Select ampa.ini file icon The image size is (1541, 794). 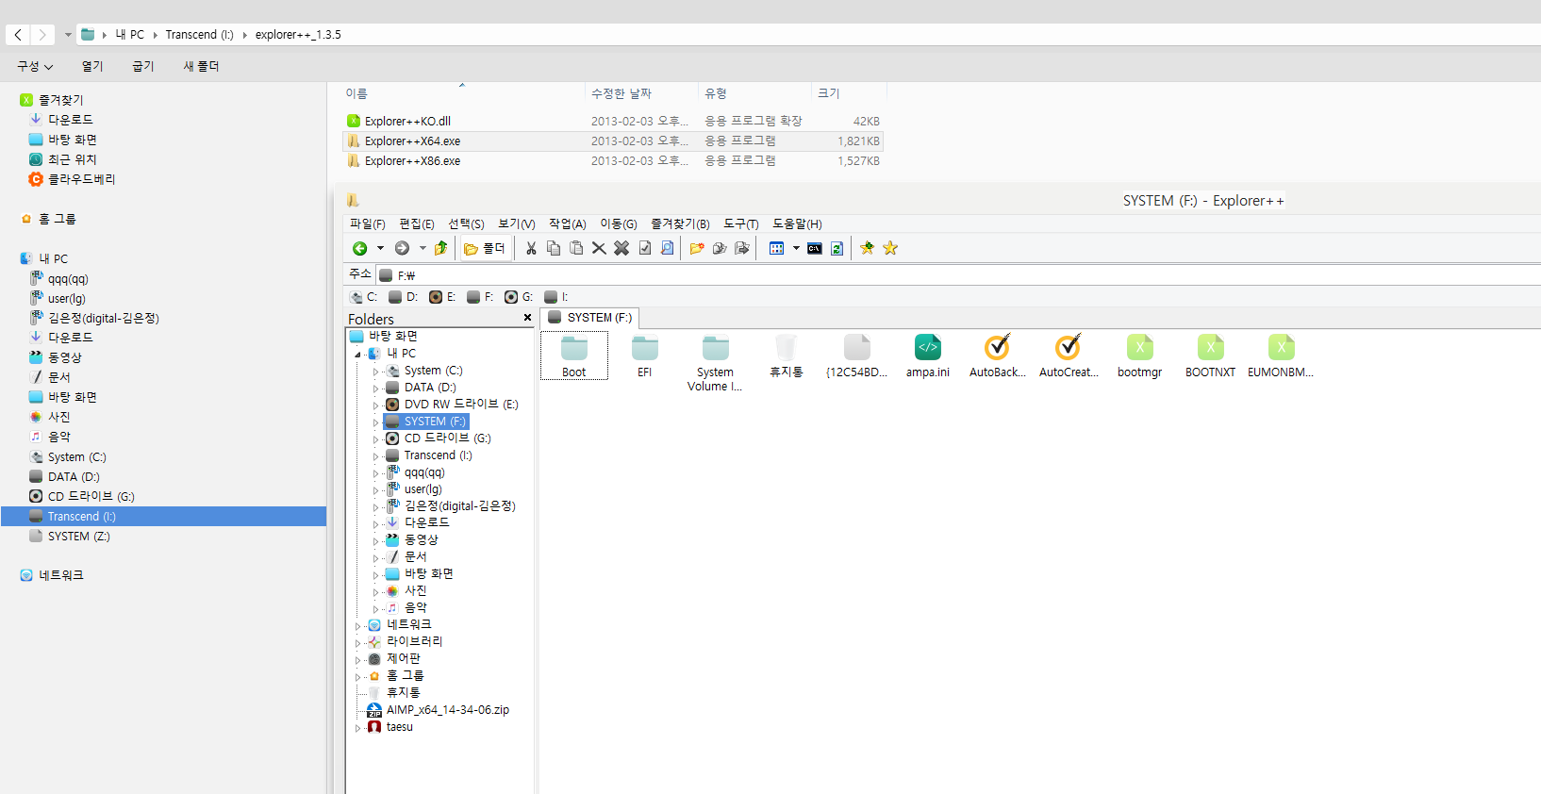point(928,356)
